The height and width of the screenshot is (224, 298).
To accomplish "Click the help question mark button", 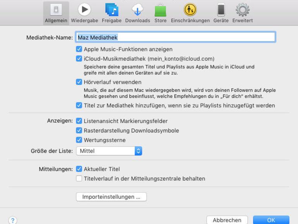I will pyautogui.click(x=13, y=221).
